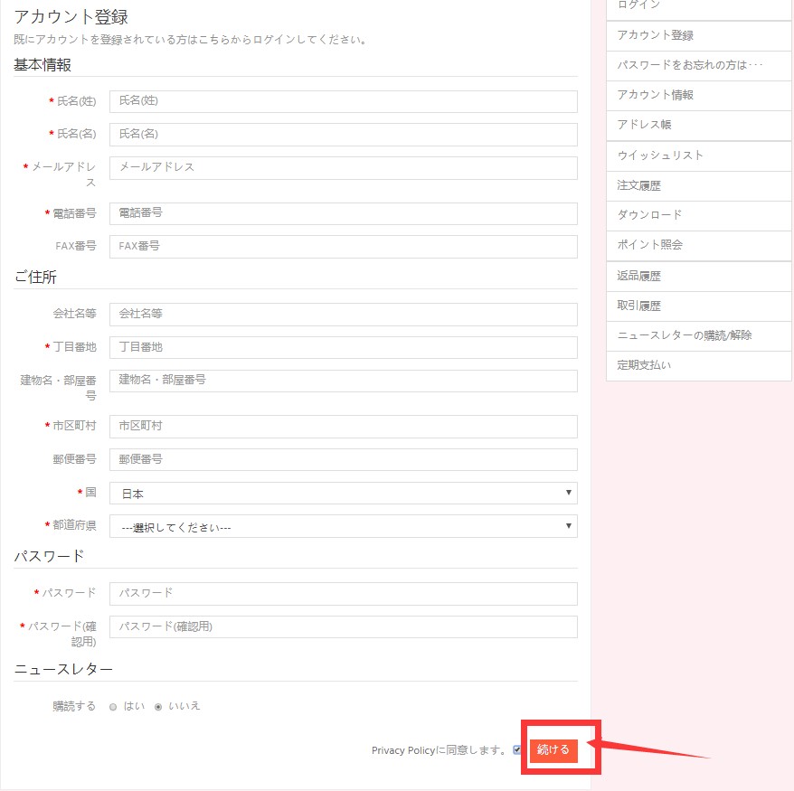Open アカウント情報 in the sidebar
The image size is (794, 791).
699,95
